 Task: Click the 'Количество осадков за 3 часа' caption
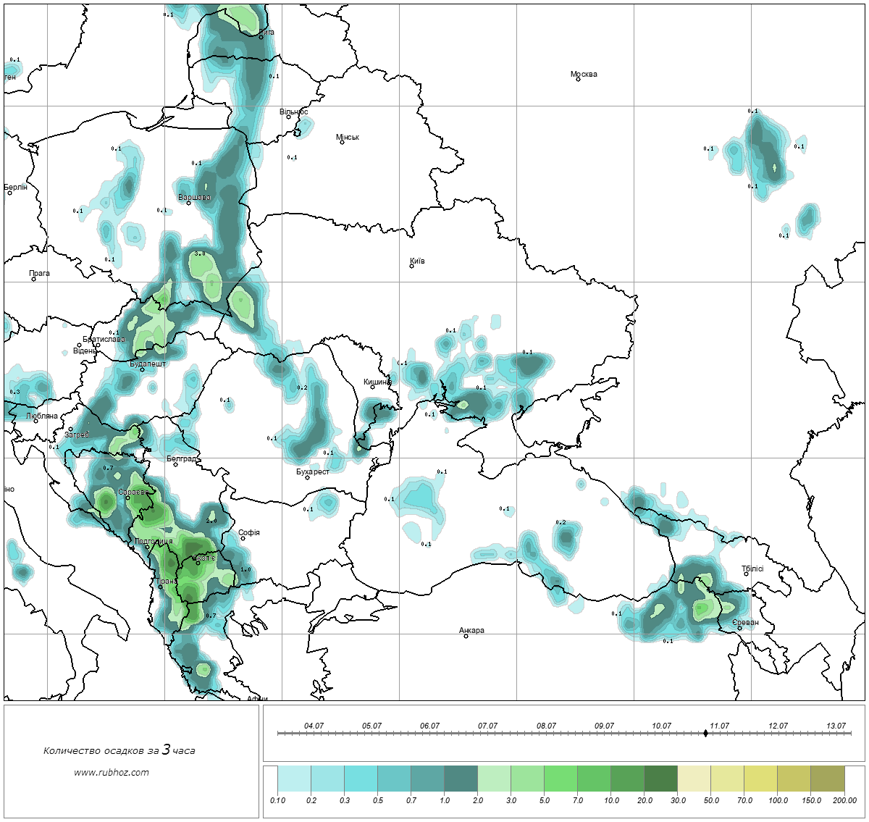click(119, 750)
